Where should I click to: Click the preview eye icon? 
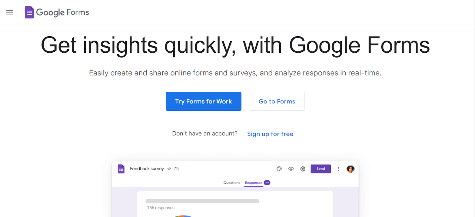pyautogui.click(x=291, y=169)
